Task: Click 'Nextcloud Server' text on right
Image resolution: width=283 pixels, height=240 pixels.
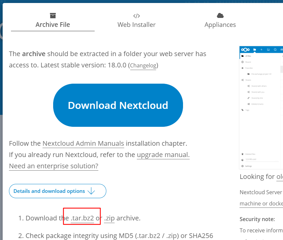Action: coord(261,192)
